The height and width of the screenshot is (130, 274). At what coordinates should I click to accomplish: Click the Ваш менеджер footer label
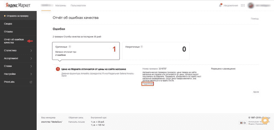pyautogui.click(x=48, y=117)
